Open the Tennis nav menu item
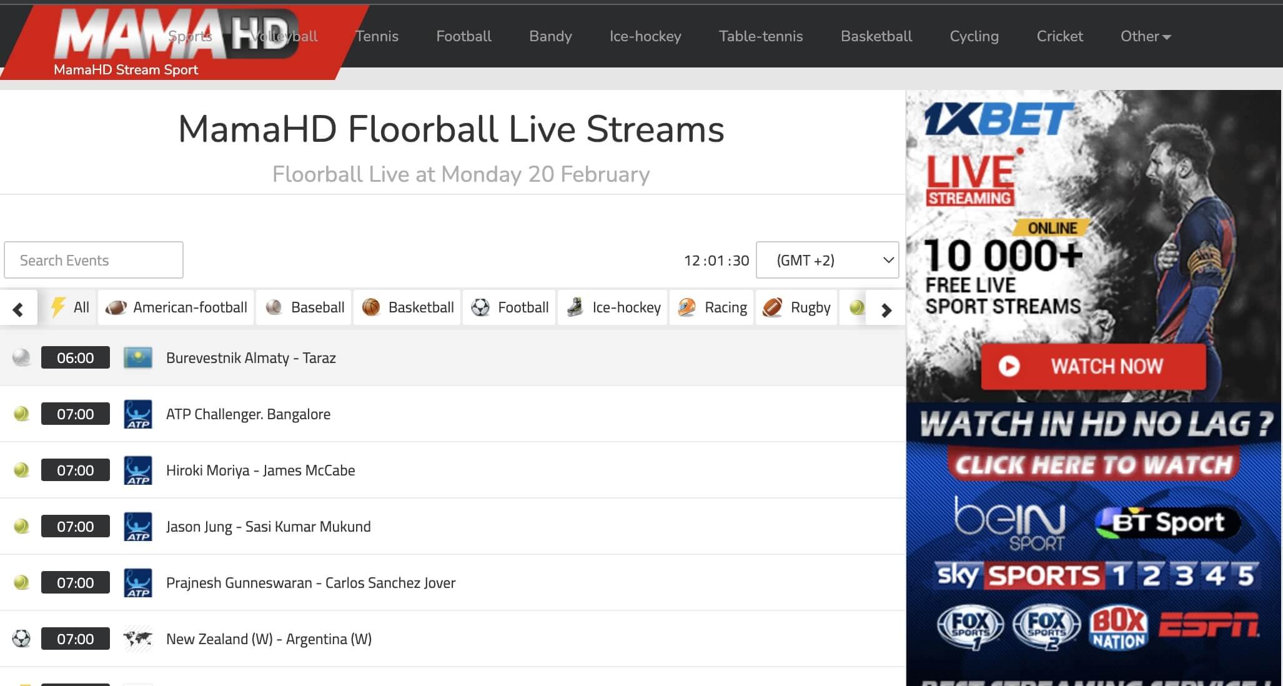The height and width of the screenshot is (686, 1283). (x=377, y=36)
